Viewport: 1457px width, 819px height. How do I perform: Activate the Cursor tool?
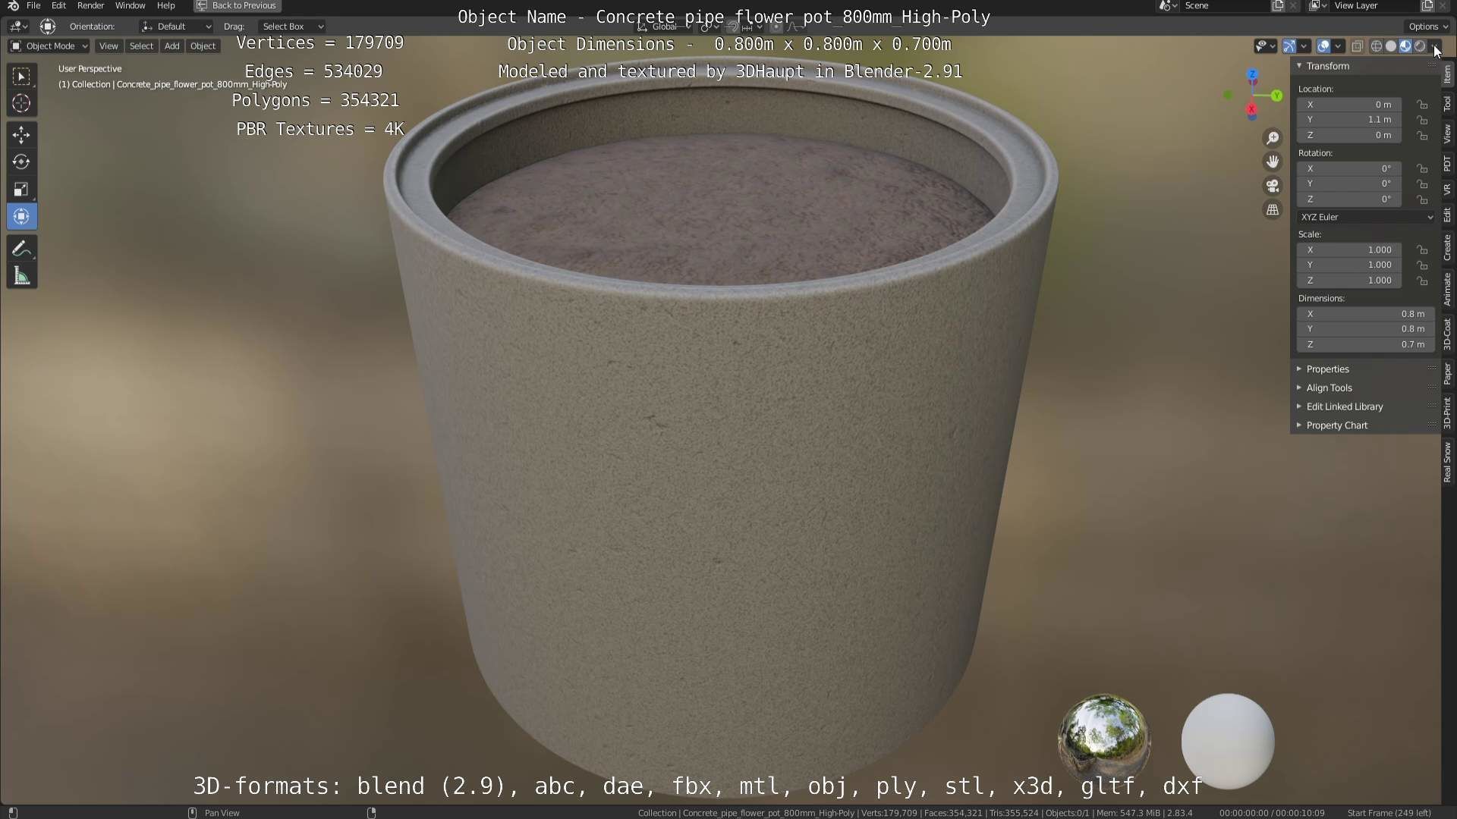21,103
